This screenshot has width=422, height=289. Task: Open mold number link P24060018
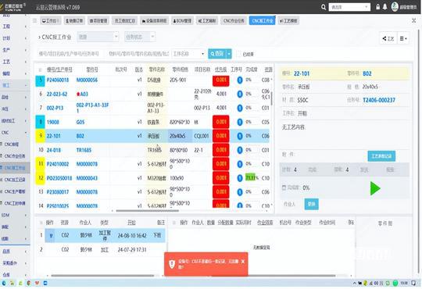pos(58,80)
